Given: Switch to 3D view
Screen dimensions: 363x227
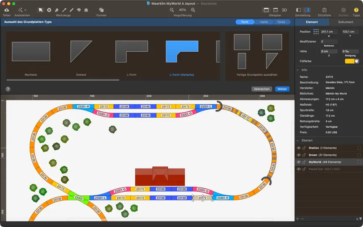Looking at the screenshot, I should point(284,10).
